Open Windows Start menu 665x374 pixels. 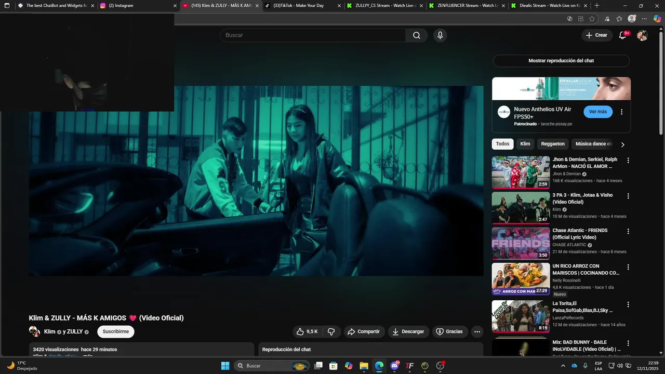coord(225,366)
